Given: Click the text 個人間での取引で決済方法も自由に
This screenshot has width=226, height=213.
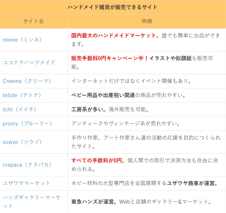Looking at the screenshot, I should pos(170,160).
